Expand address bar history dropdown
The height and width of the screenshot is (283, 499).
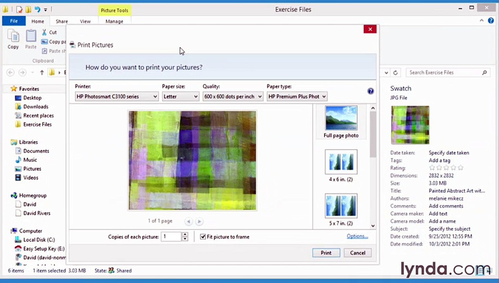(386, 72)
